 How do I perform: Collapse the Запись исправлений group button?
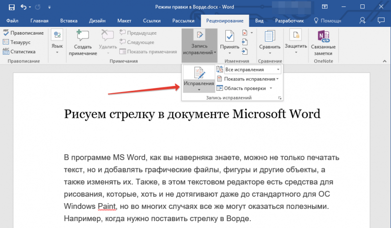coord(199,45)
